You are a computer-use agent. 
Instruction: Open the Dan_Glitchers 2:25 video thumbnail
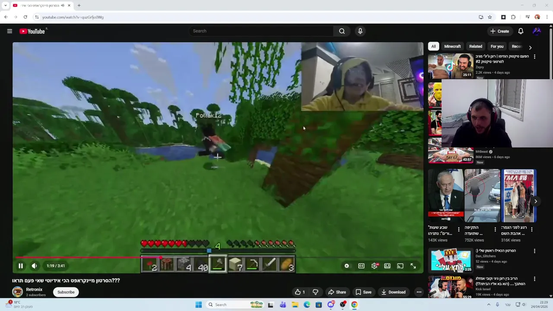tap(451, 260)
